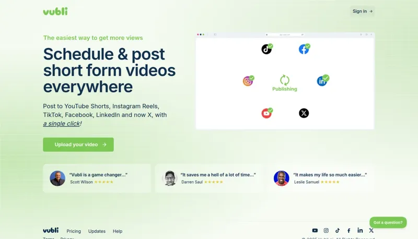Screen dimensions: 418x239
Task: Open the Pricing link in the footer
Action: [74, 231]
